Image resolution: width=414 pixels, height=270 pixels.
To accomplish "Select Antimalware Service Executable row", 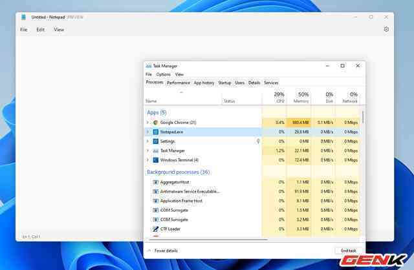I will (252, 191).
